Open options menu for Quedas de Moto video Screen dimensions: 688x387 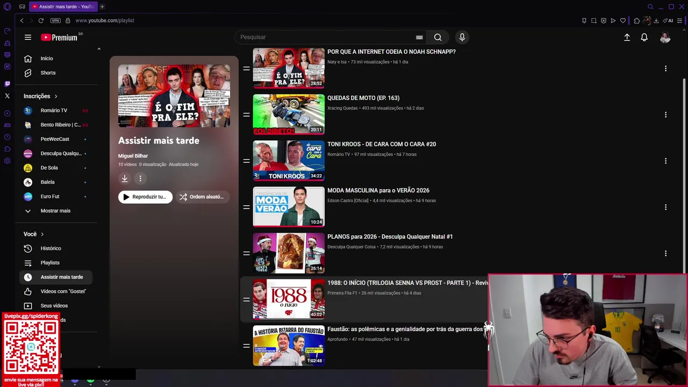click(x=665, y=114)
